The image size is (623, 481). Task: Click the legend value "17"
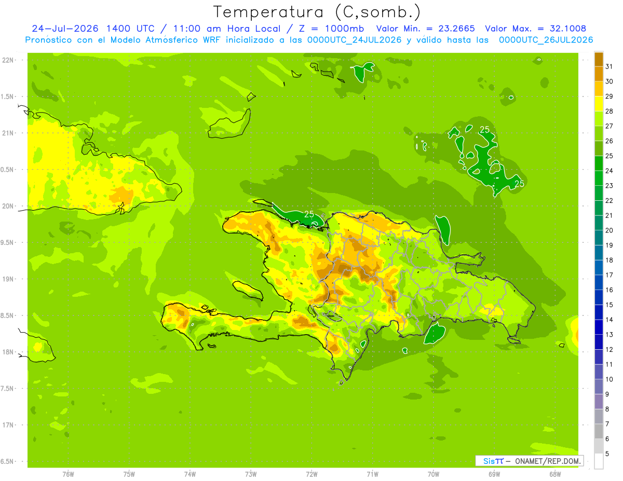(609, 275)
